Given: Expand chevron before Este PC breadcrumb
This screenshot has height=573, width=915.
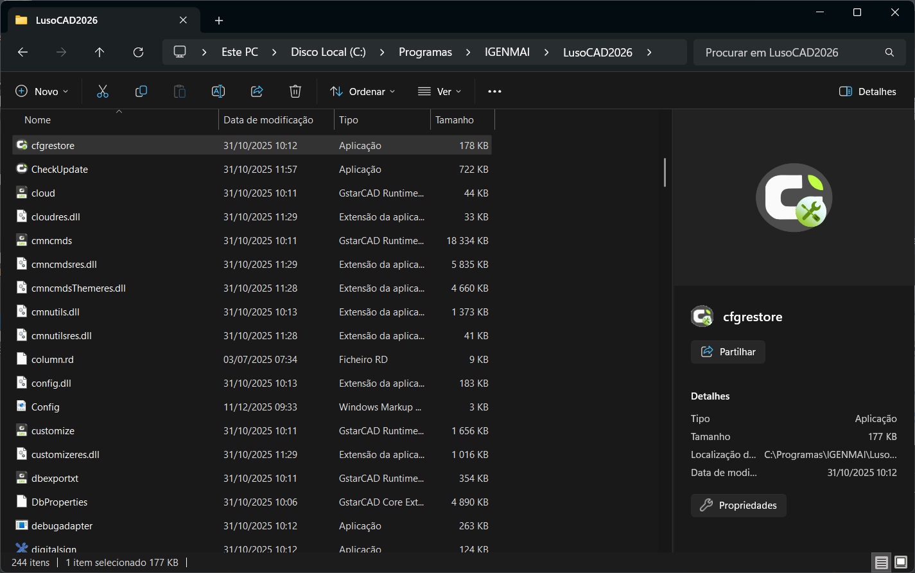Looking at the screenshot, I should click(205, 52).
